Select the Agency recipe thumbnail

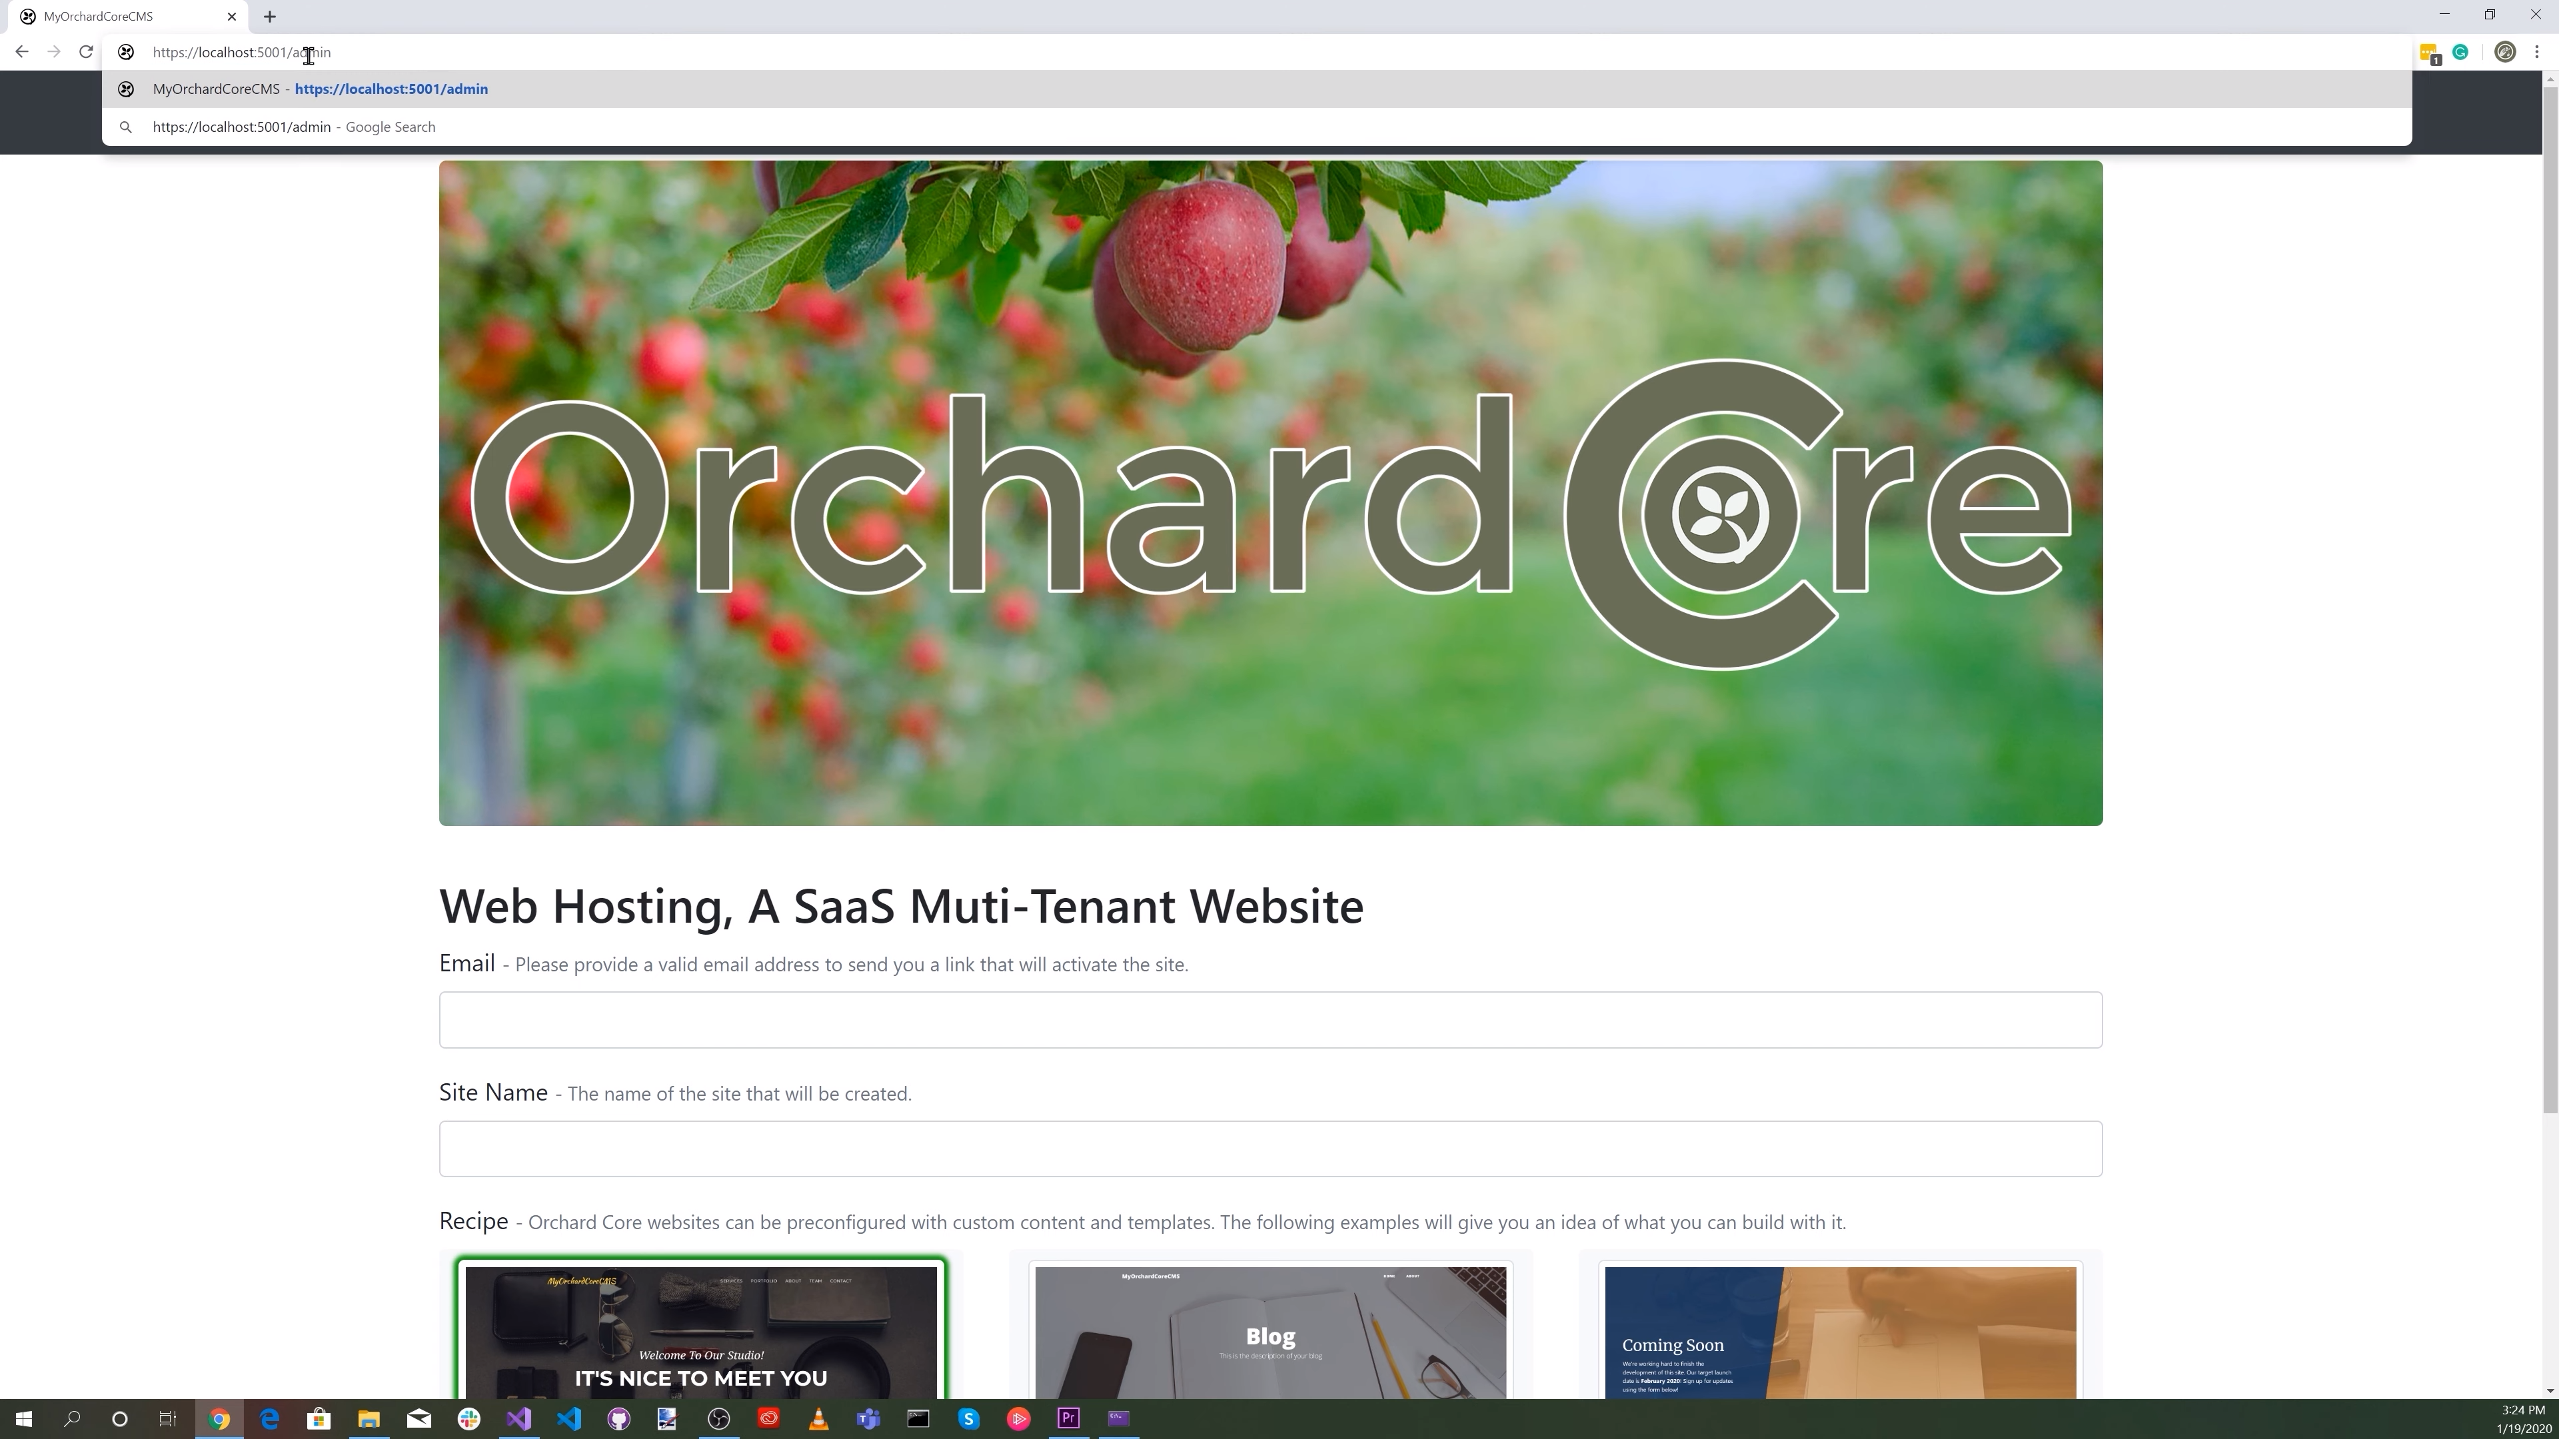click(x=700, y=1330)
